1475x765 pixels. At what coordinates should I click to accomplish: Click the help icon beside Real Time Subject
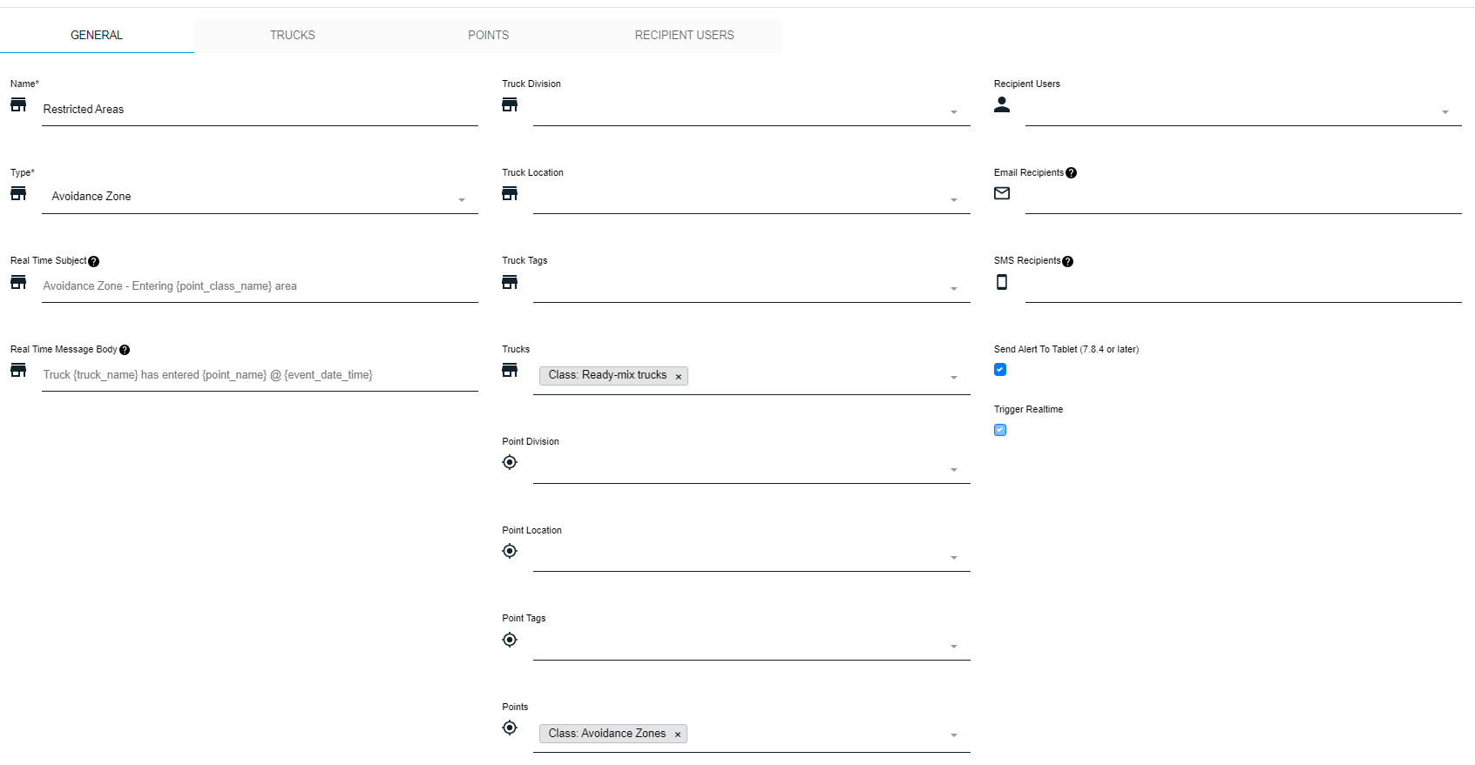tap(94, 262)
